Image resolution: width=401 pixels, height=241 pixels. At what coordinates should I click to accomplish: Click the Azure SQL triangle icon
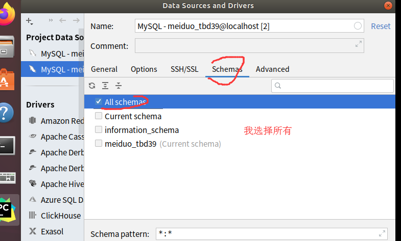(33, 199)
